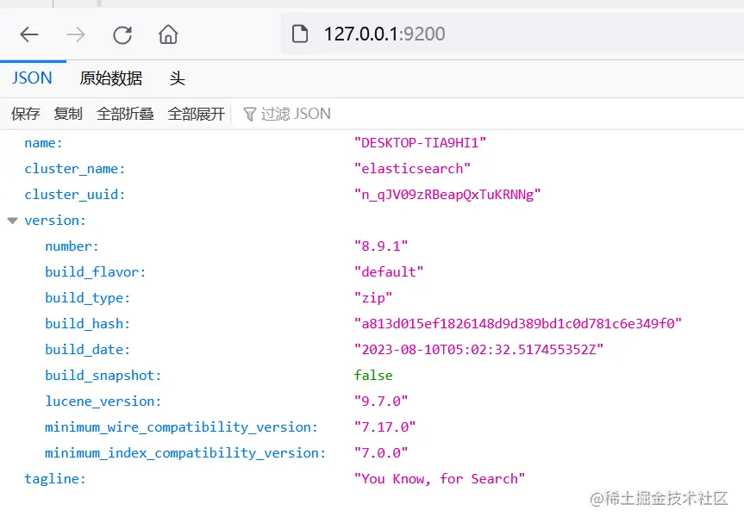The image size is (744, 523).
Task: Click the value "You Know, for Search"
Action: click(x=440, y=479)
